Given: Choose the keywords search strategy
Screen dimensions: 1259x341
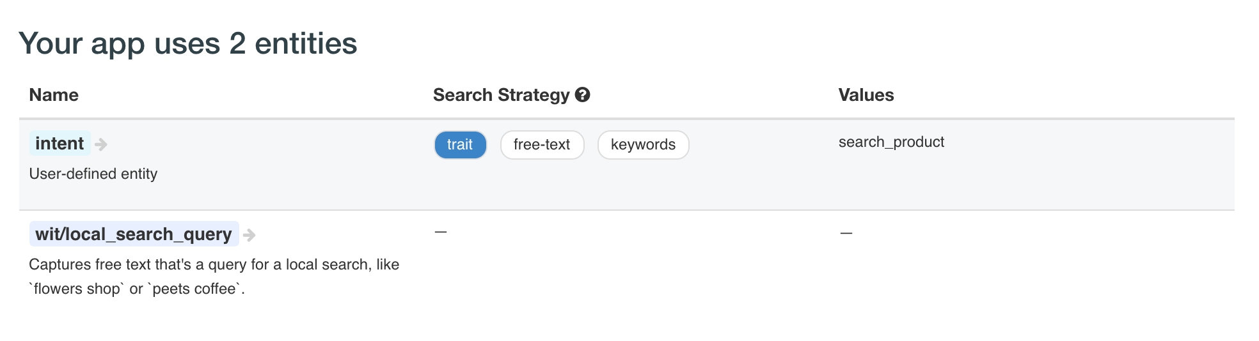Looking at the screenshot, I should (643, 145).
